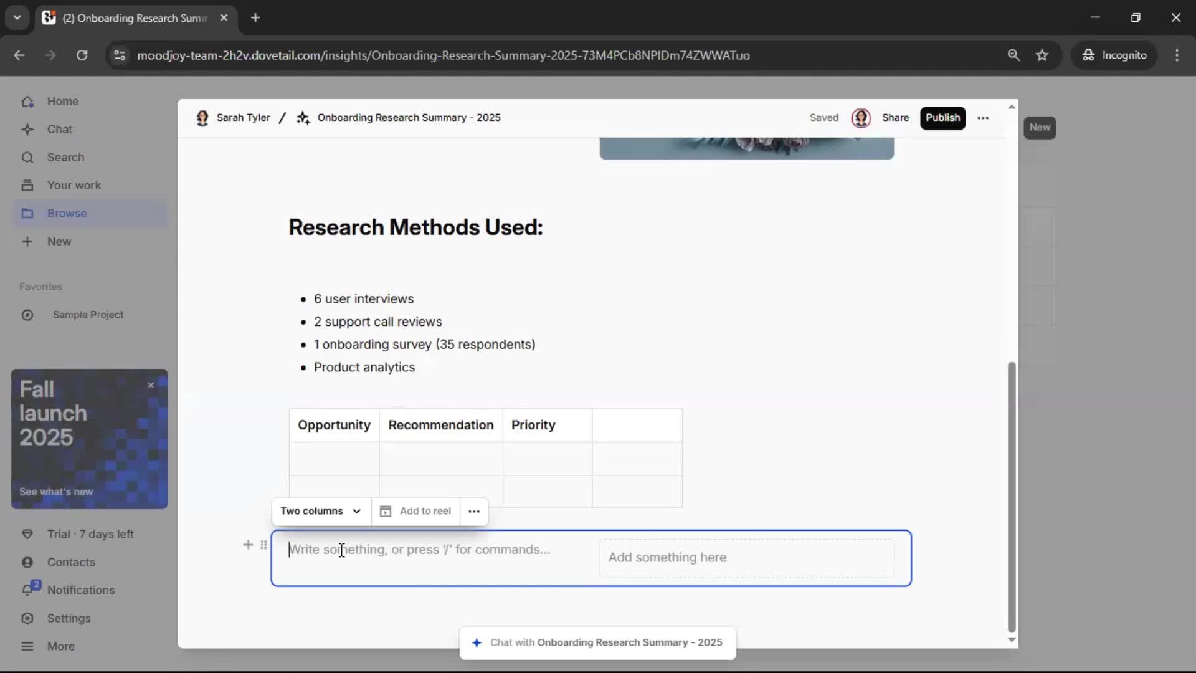Click the document vertical scrollbar thumb
Viewport: 1196px width, 673px height.
[1012, 497]
